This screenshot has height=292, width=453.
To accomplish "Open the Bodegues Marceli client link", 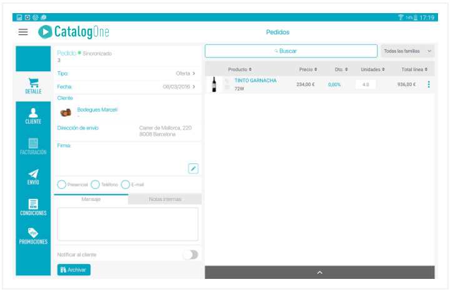I will (x=97, y=110).
